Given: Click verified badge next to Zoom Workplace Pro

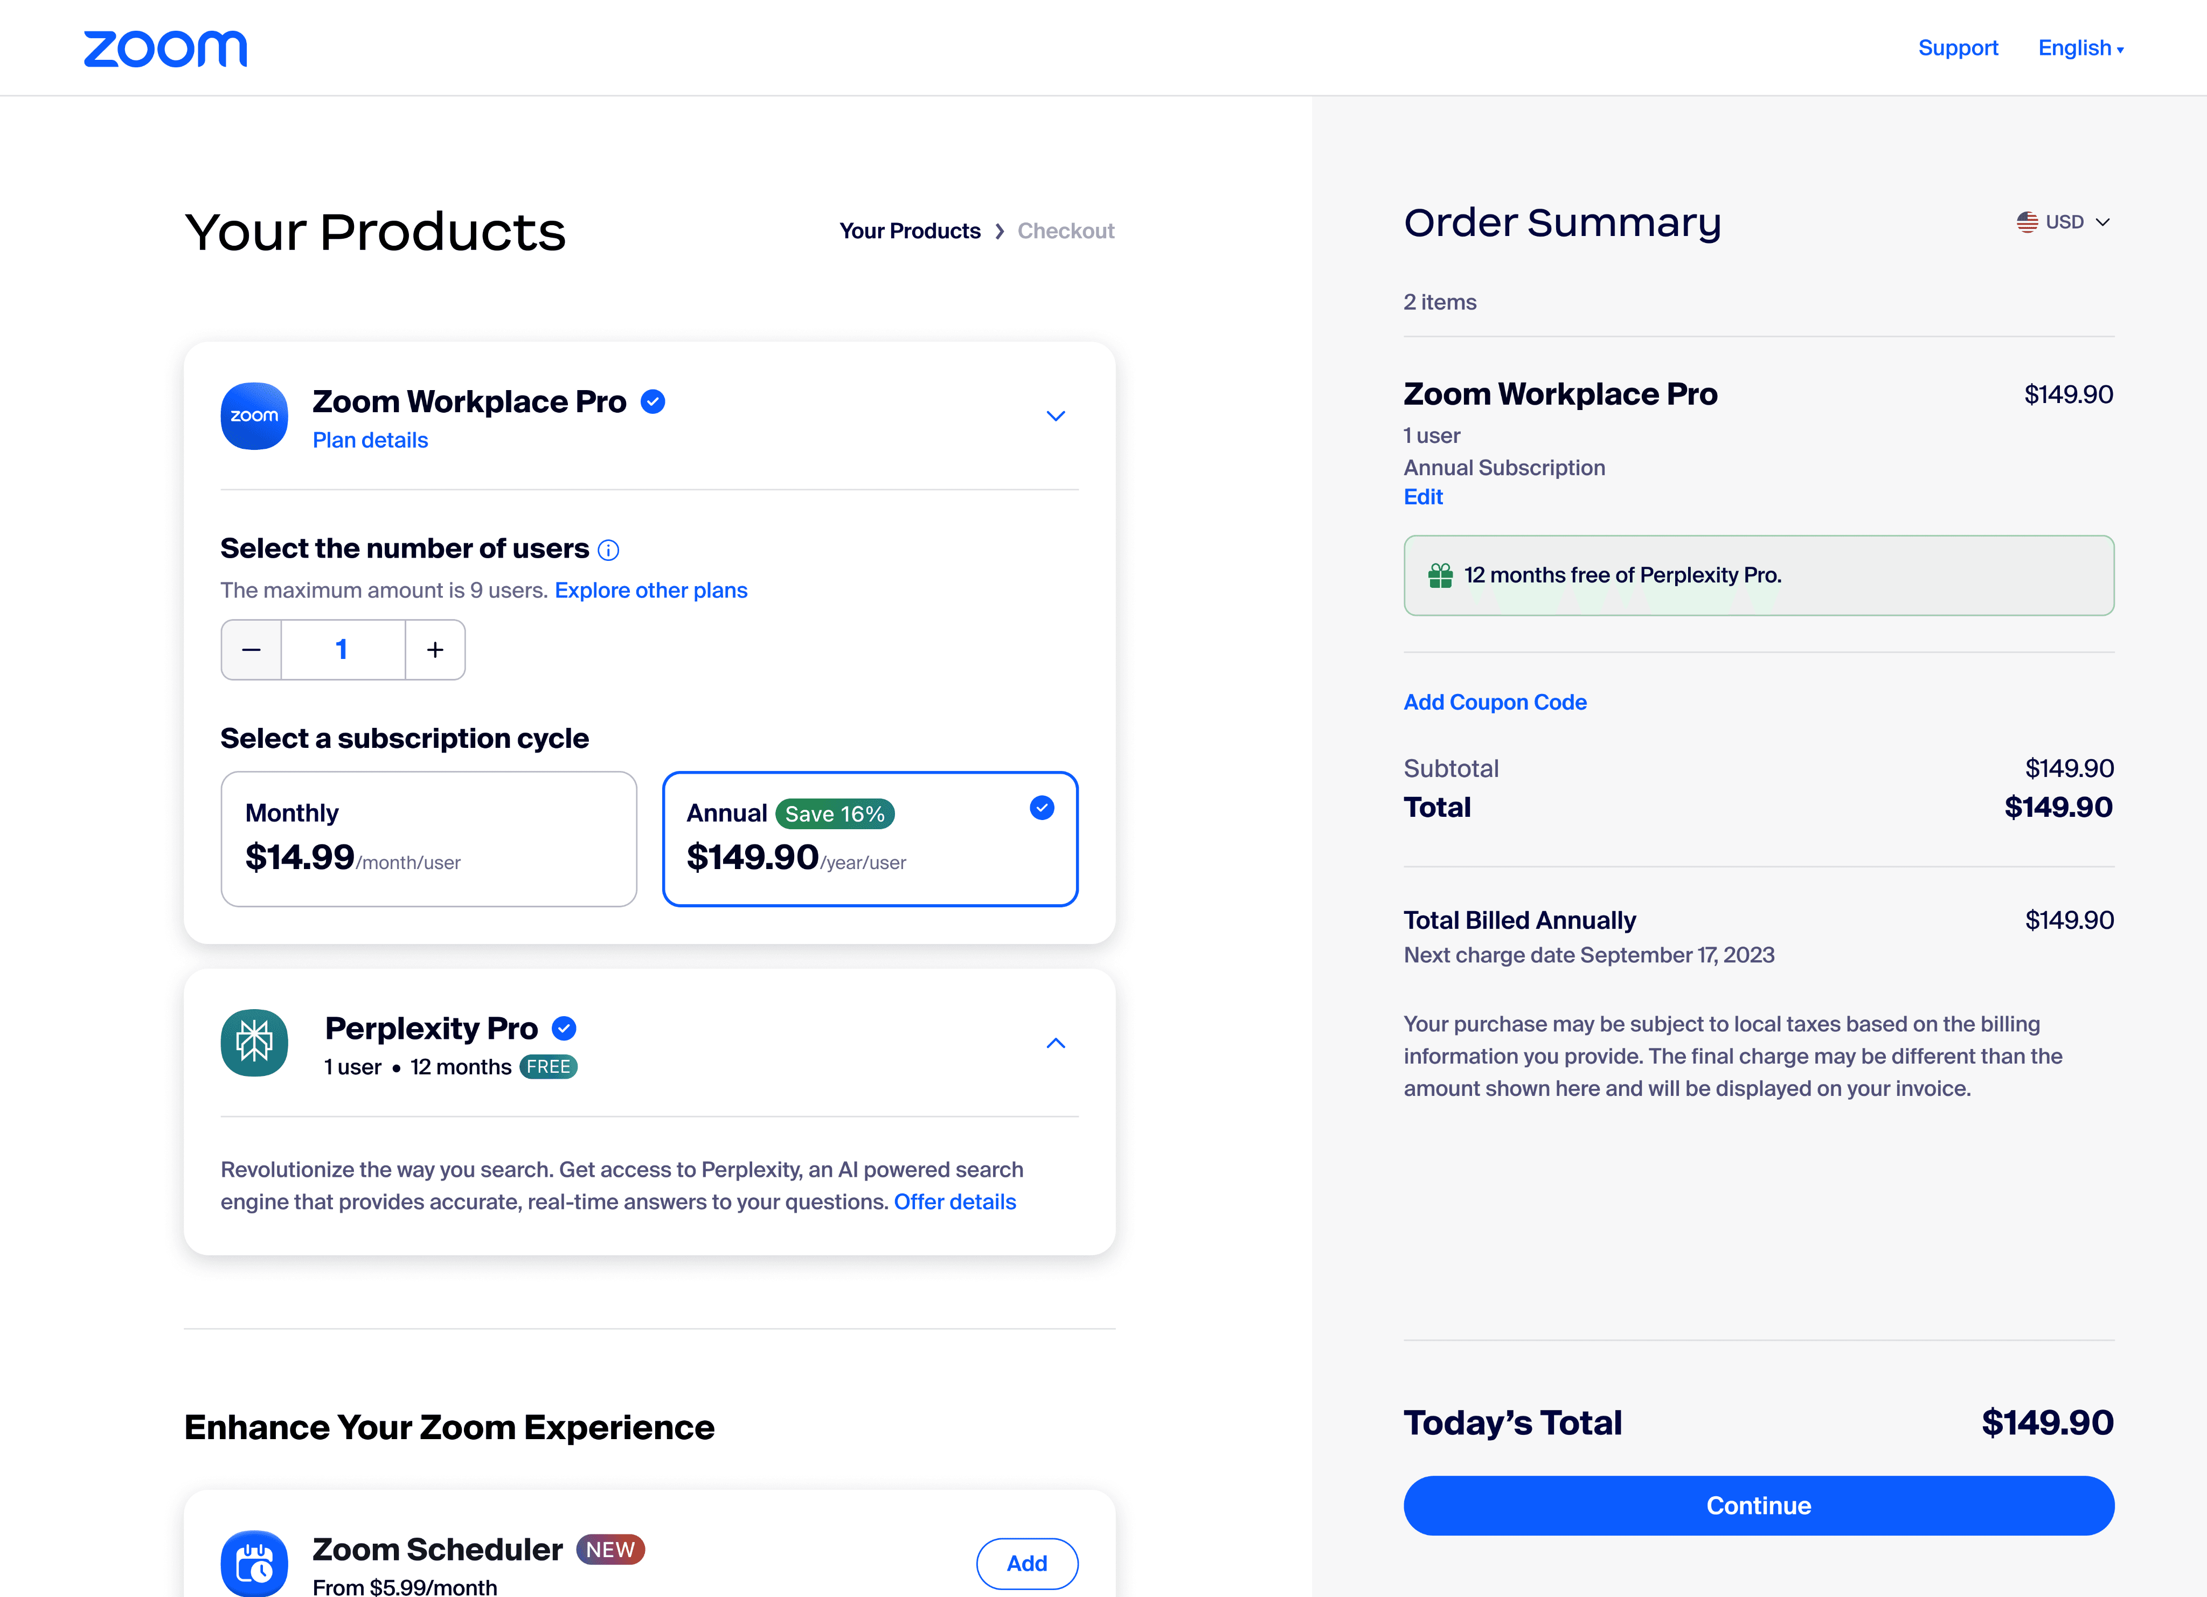Looking at the screenshot, I should (653, 402).
